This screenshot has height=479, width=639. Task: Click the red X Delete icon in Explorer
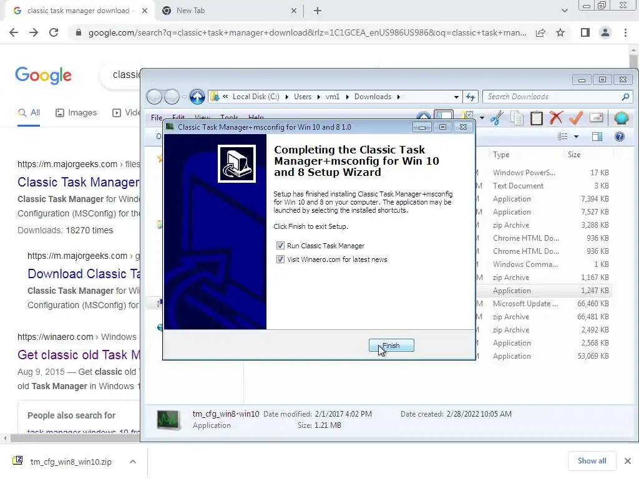(x=556, y=118)
